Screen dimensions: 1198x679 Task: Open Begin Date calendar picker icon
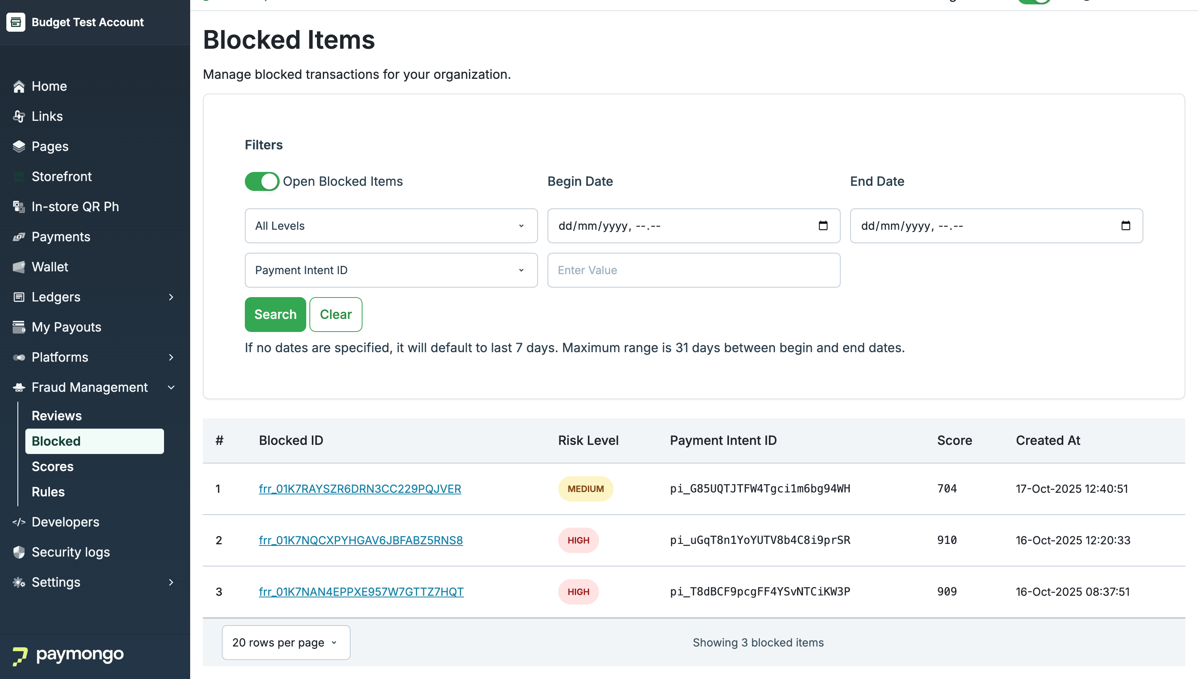click(x=823, y=226)
